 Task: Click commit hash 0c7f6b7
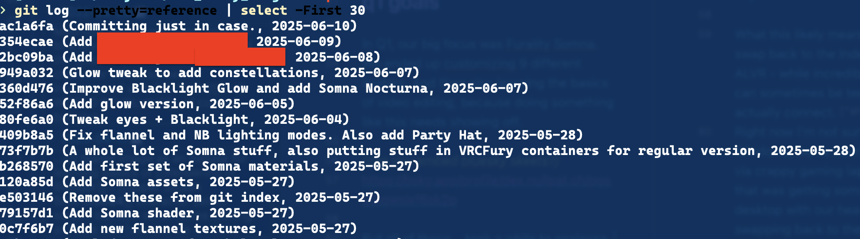click(x=27, y=229)
